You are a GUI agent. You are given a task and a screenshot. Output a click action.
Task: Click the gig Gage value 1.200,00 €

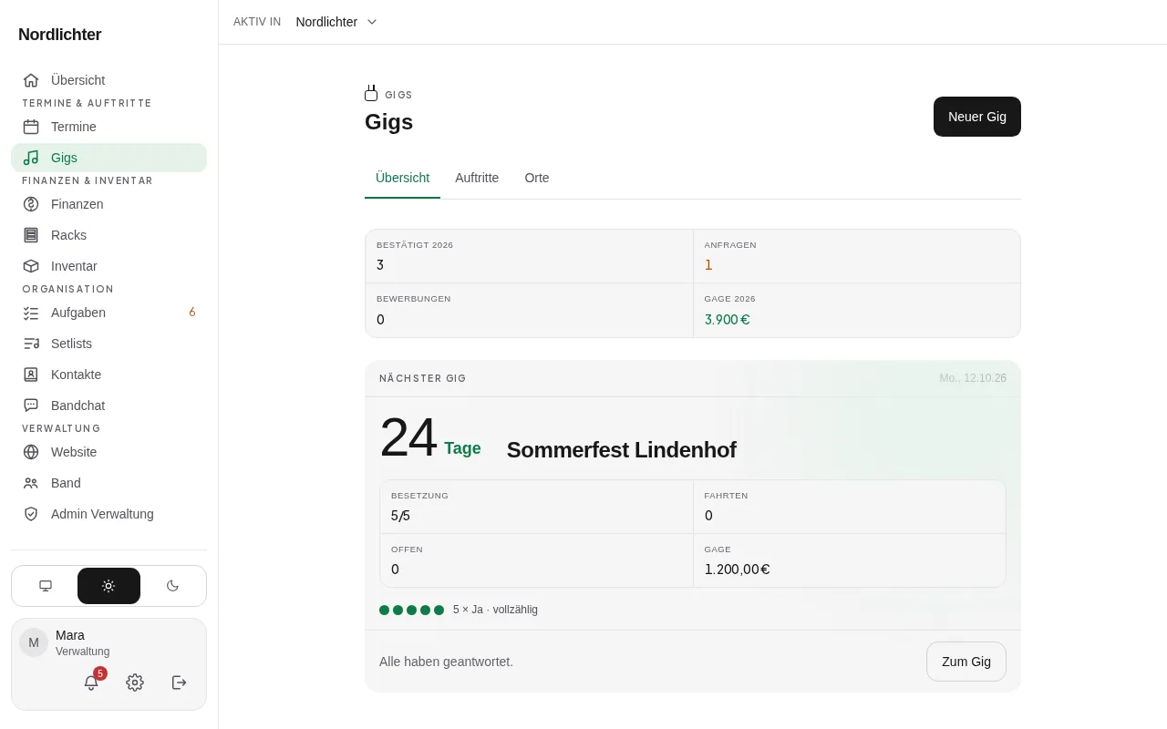737,570
